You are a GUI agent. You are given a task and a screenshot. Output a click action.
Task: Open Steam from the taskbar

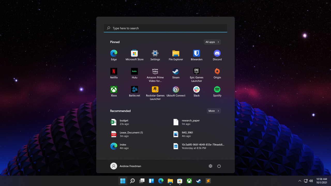pos(199,181)
